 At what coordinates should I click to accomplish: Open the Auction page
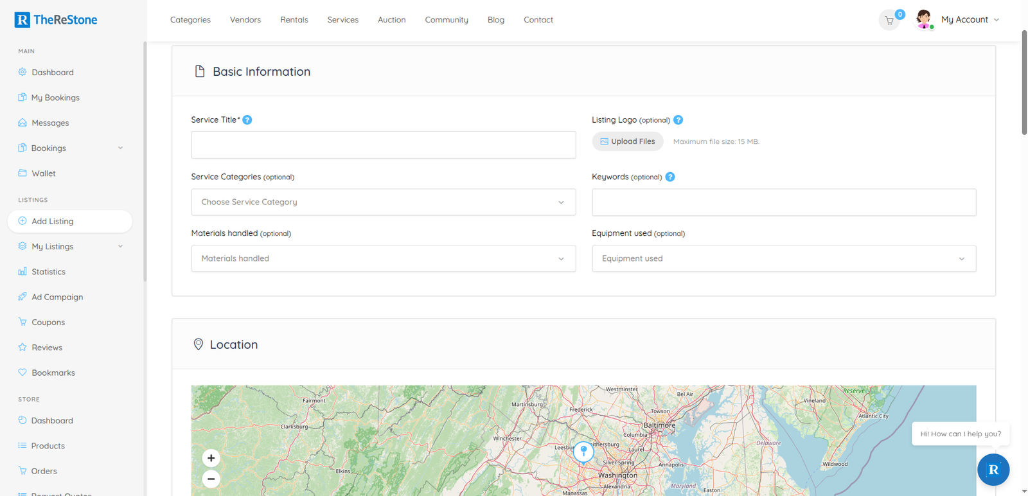click(x=392, y=20)
